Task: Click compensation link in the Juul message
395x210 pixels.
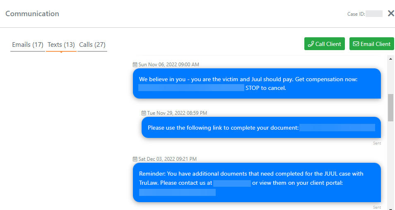Action: tap(191, 88)
